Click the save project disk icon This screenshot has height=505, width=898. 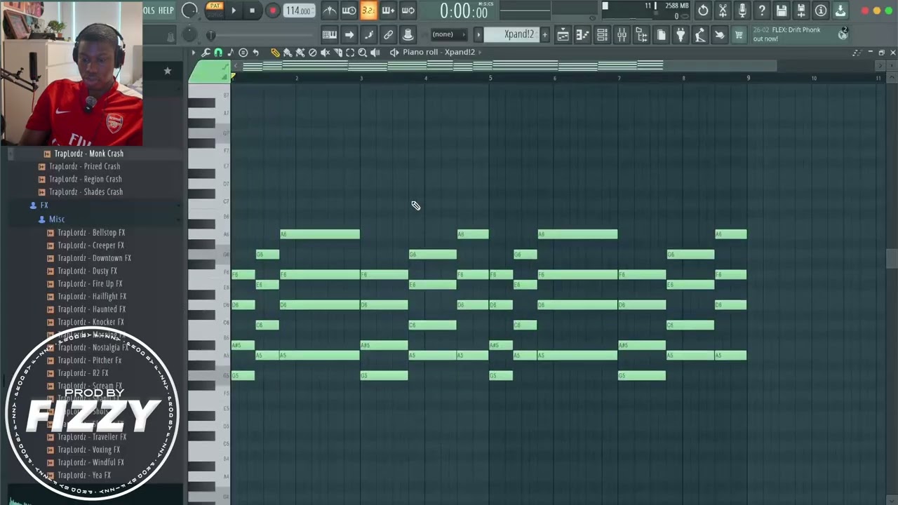[782, 11]
